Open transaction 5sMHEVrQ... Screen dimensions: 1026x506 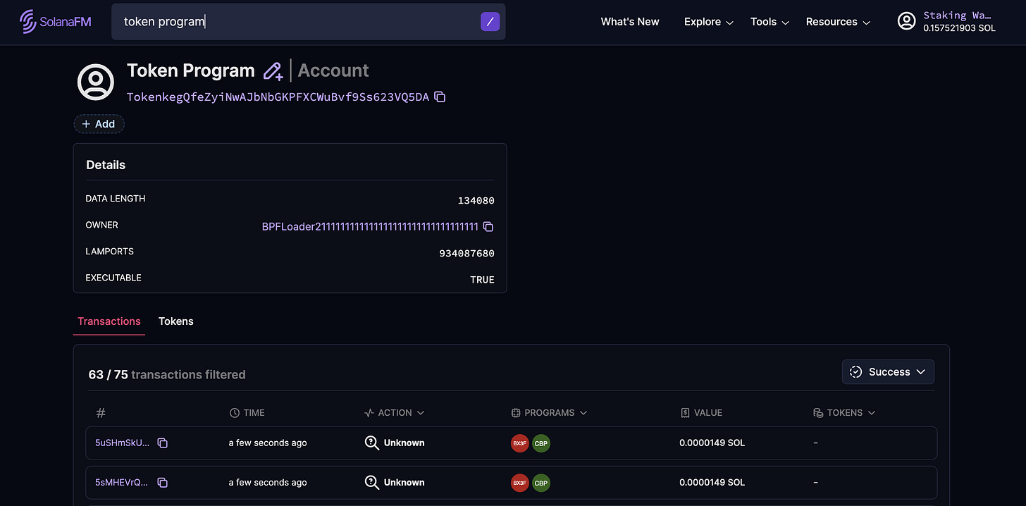click(122, 483)
